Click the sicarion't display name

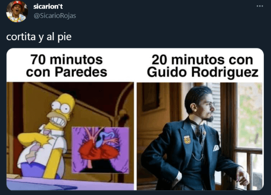pos(48,6)
